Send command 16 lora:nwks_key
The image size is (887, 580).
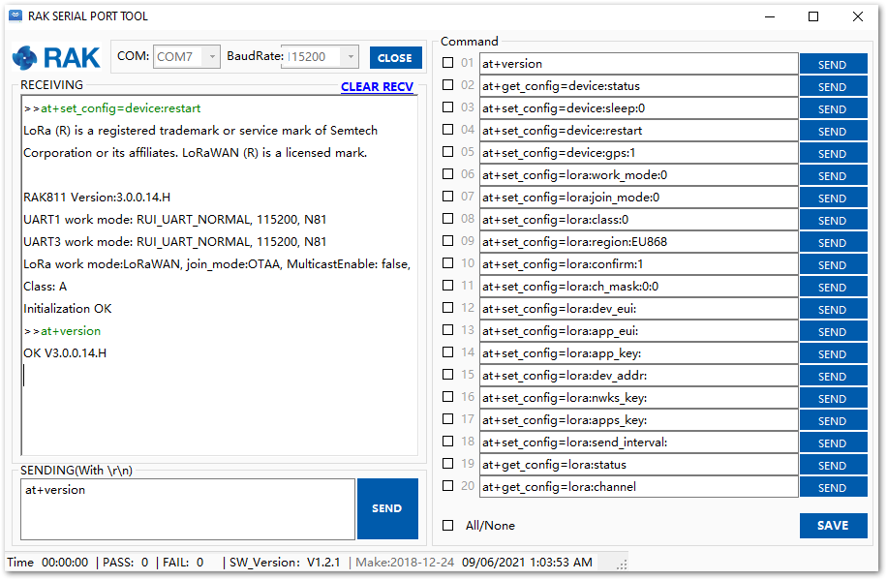pos(834,398)
